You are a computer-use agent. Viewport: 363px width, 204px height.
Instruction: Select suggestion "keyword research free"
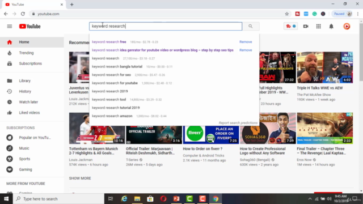[x=109, y=42]
